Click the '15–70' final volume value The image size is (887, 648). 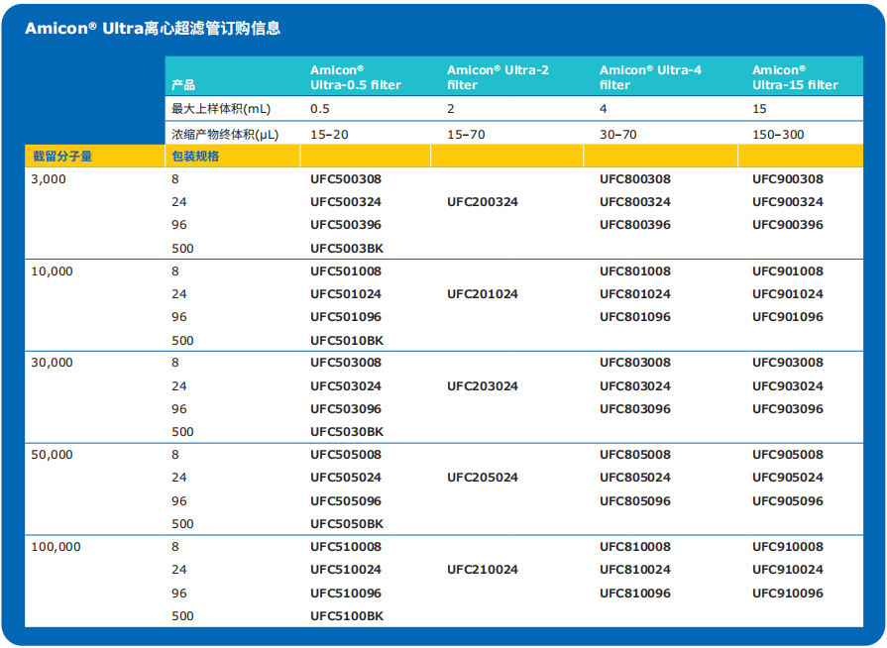click(x=466, y=135)
